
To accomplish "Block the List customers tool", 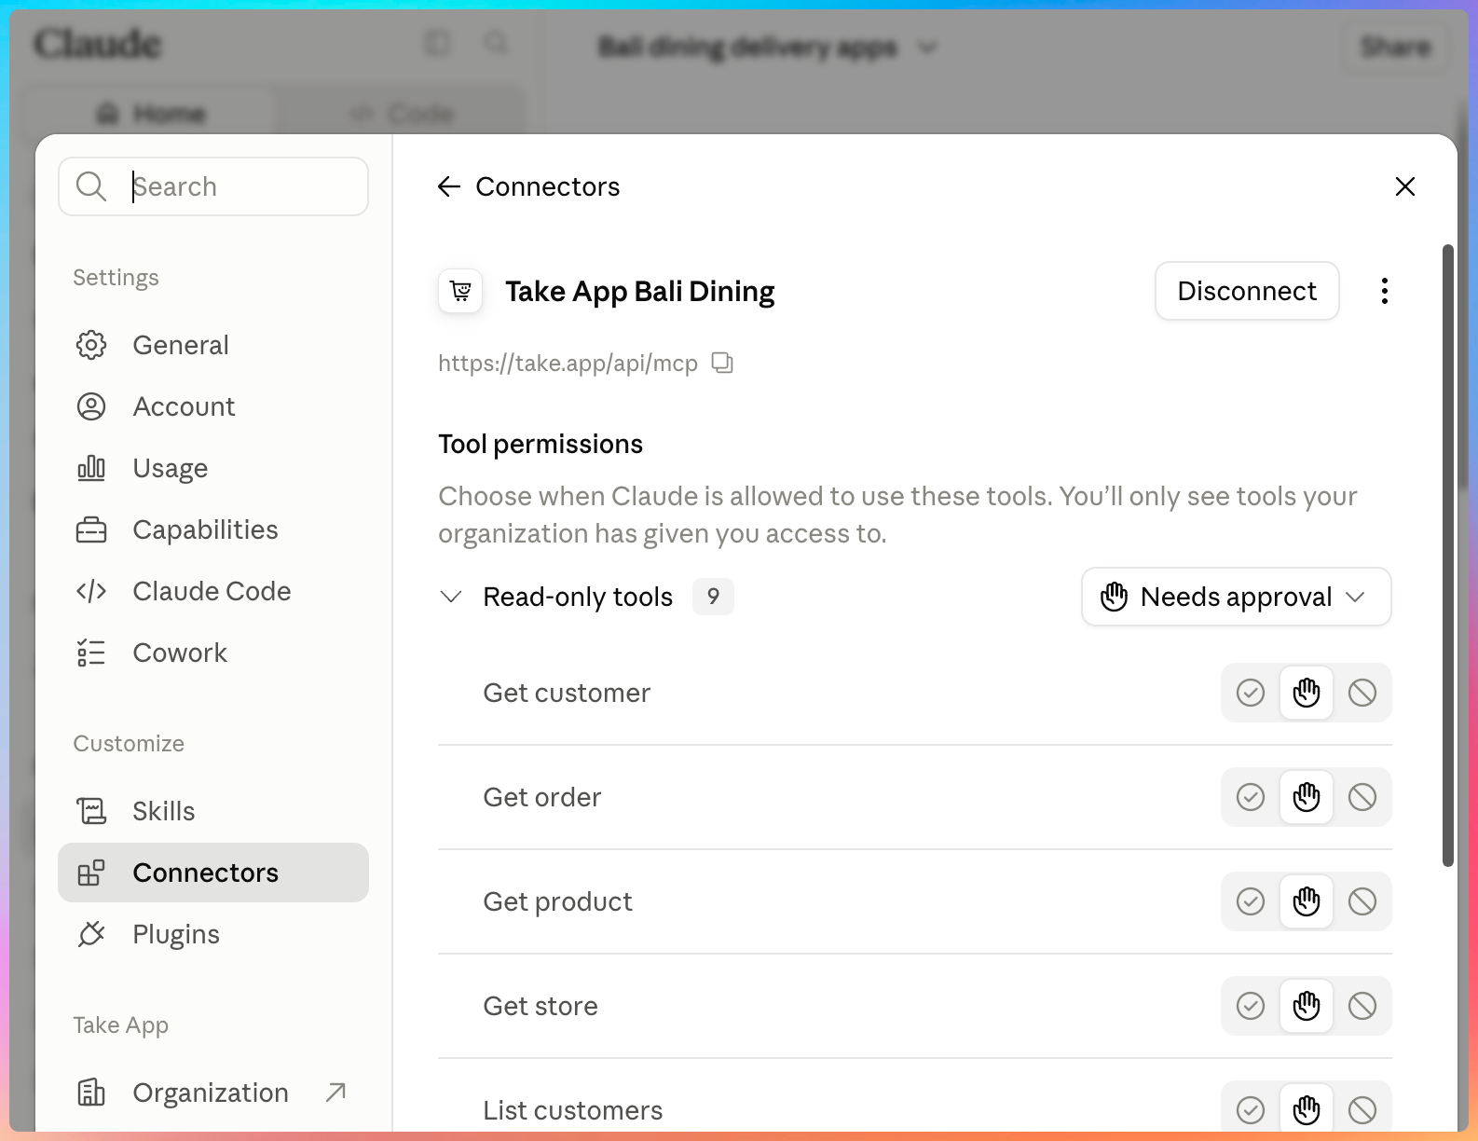I will coord(1362,1109).
